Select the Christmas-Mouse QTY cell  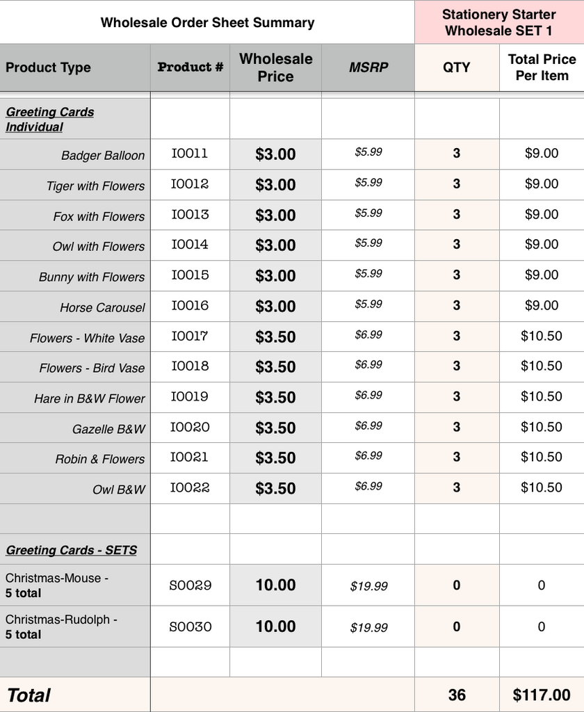tap(457, 585)
